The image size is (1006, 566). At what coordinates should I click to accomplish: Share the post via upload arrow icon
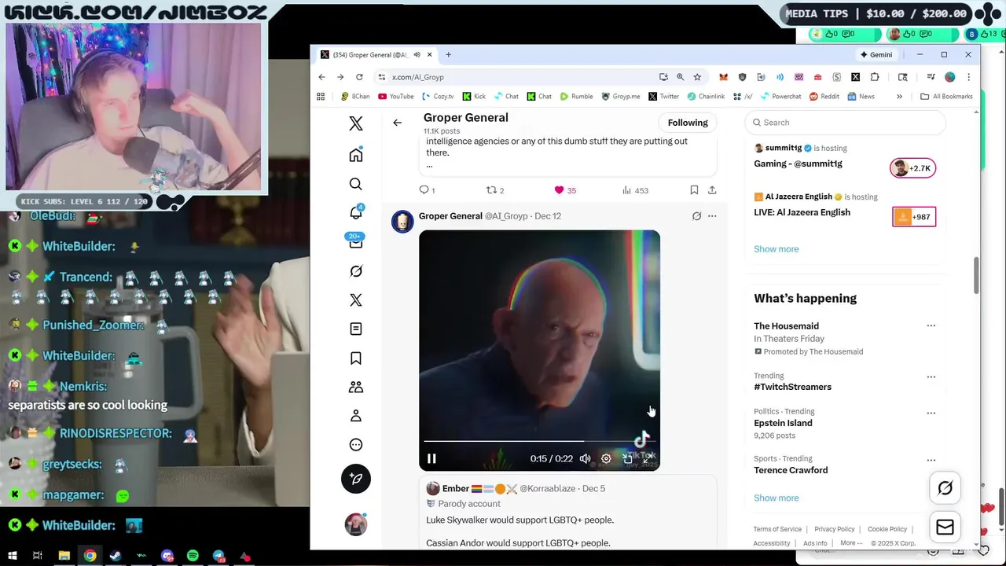[x=712, y=190]
